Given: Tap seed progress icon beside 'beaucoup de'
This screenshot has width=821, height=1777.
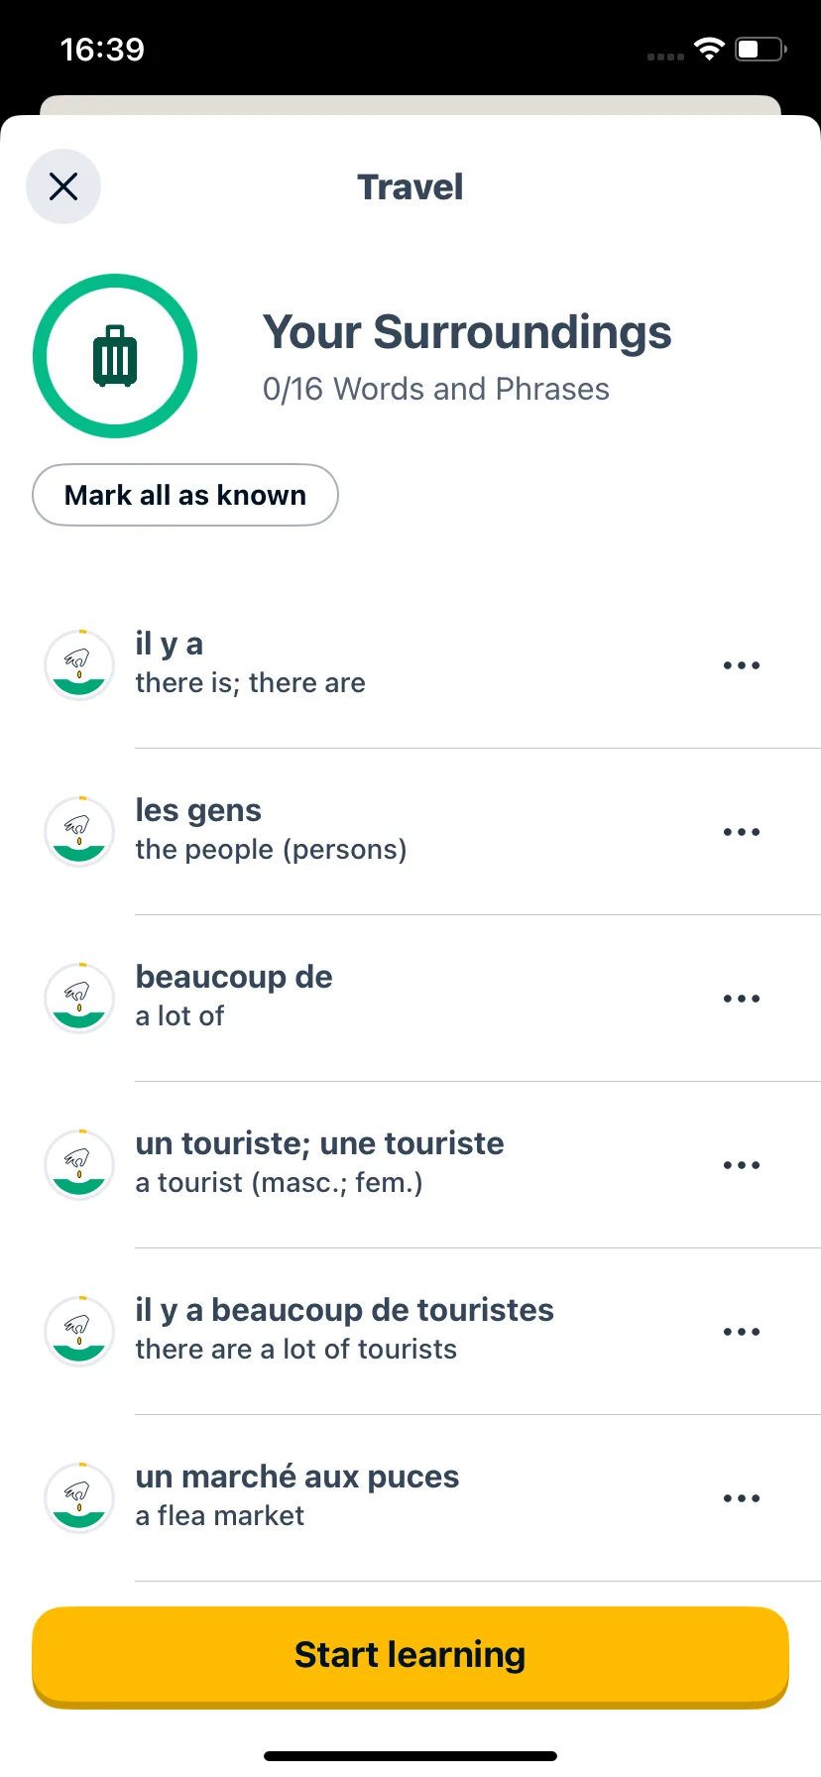Looking at the screenshot, I should click(79, 998).
